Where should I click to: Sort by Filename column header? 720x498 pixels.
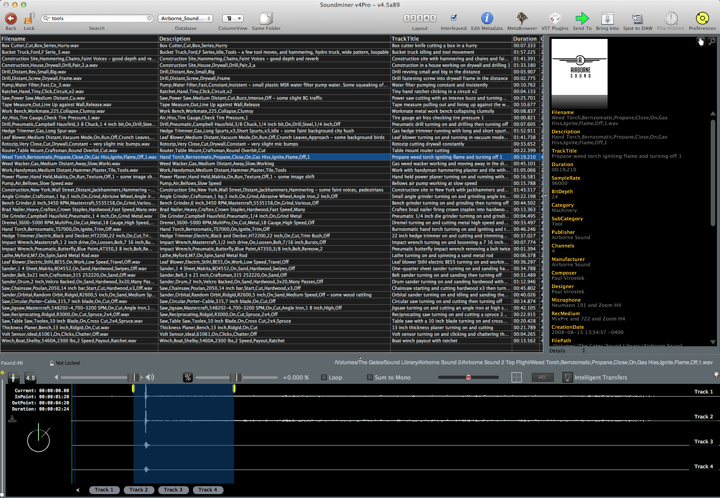pyautogui.click(x=79, y=38)
